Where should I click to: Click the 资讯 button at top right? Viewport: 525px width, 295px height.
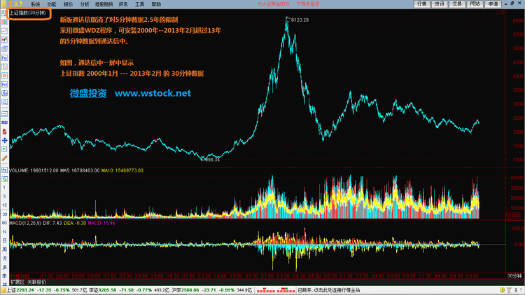click(x=440, y=4)
